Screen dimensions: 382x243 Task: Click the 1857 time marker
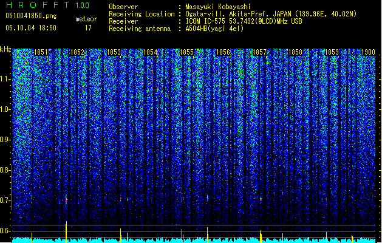pyautogui.click(x=259, y=52)
